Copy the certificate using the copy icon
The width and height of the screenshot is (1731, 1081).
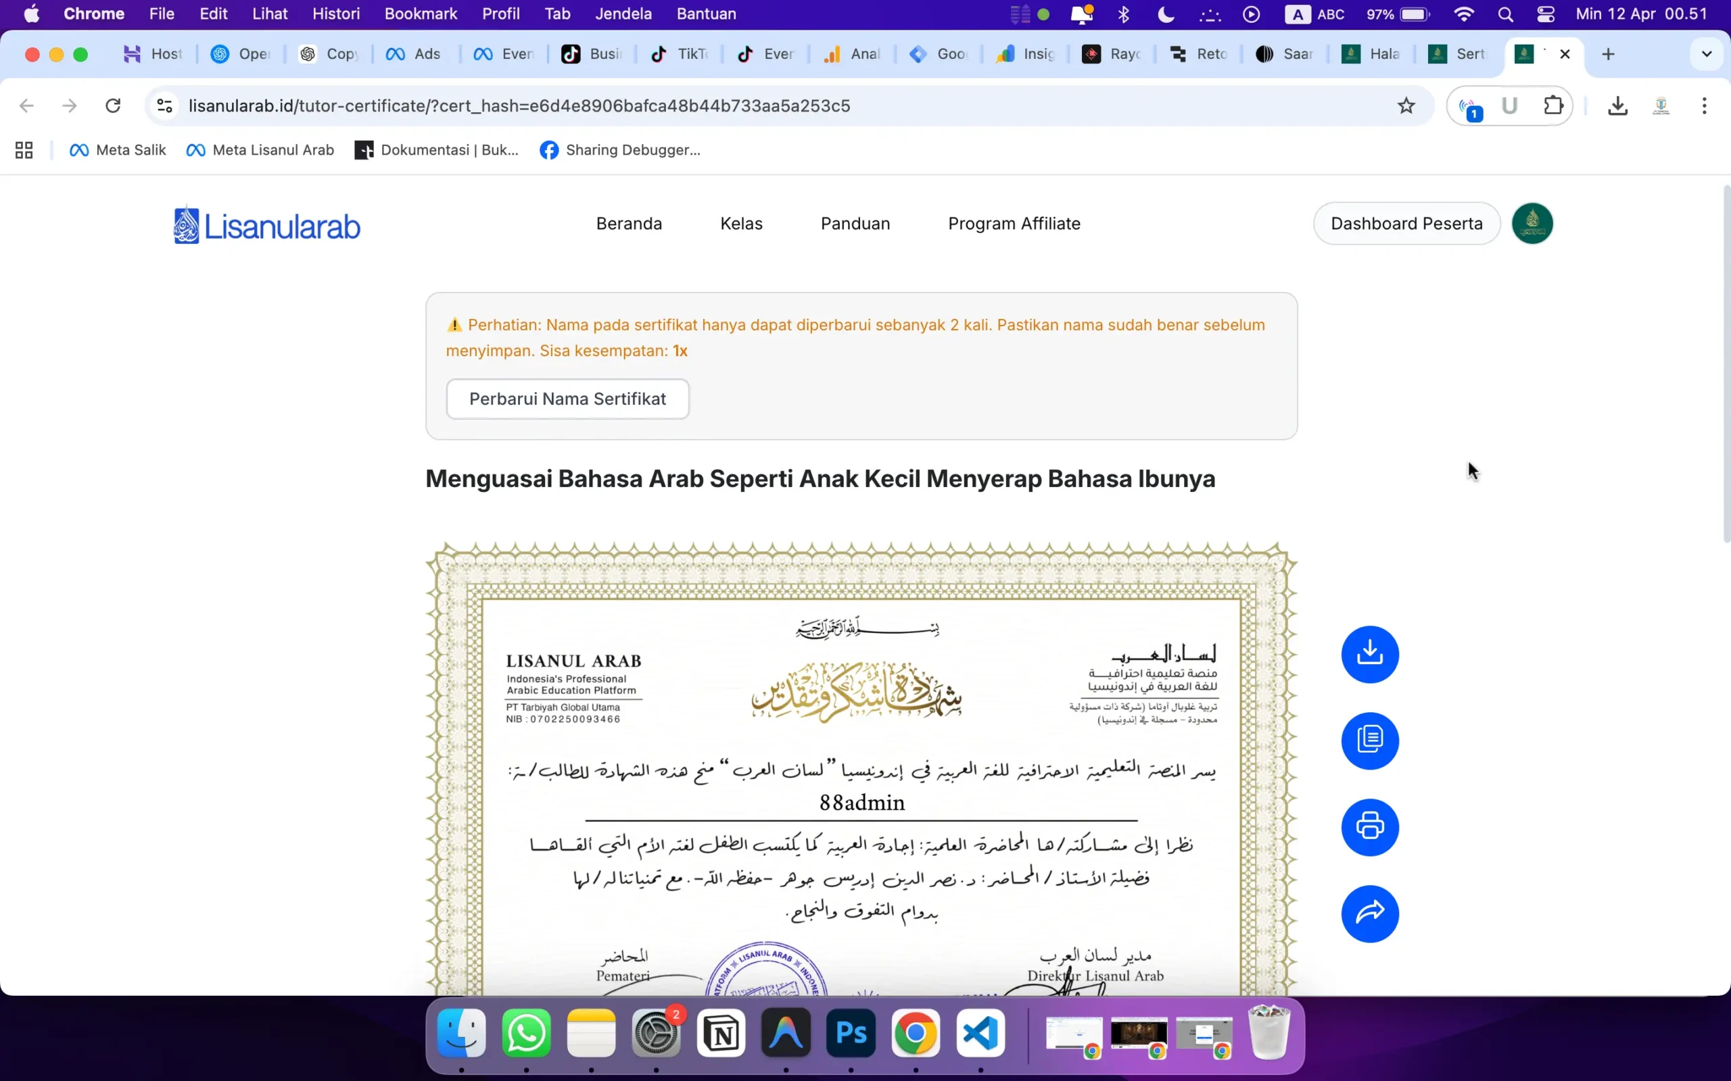pyautogui.click(x=1369, y=740)
